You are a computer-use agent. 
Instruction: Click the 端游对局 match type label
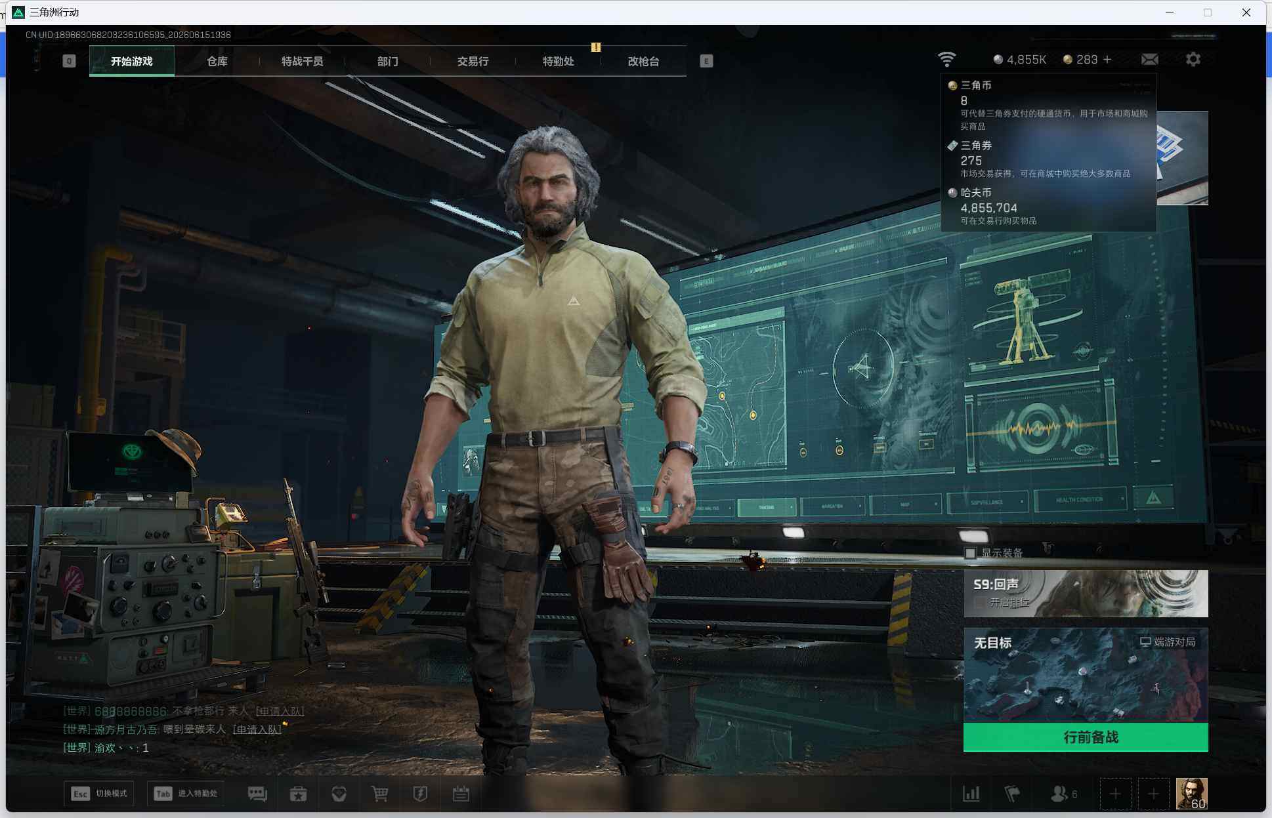[x=1168, y=642]
